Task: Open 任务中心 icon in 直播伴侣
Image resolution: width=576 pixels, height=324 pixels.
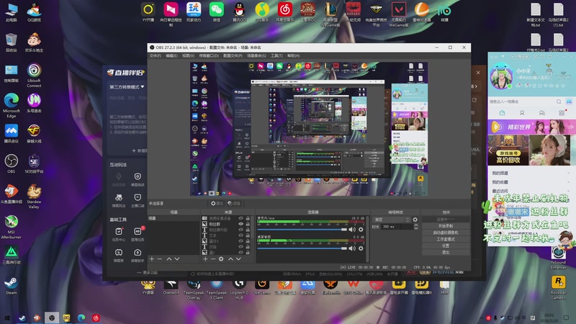Action: click(119, 233)
